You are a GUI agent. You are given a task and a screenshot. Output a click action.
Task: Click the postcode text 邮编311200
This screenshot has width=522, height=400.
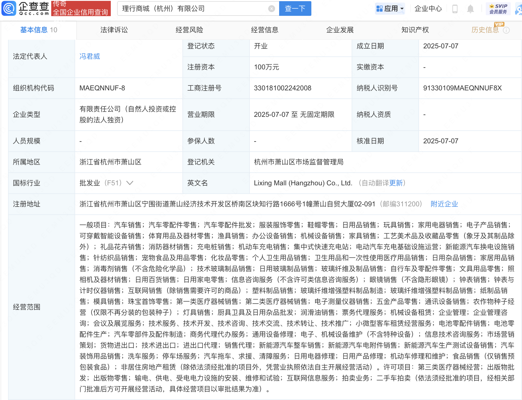pyautogui.click(x=401, y=204)
